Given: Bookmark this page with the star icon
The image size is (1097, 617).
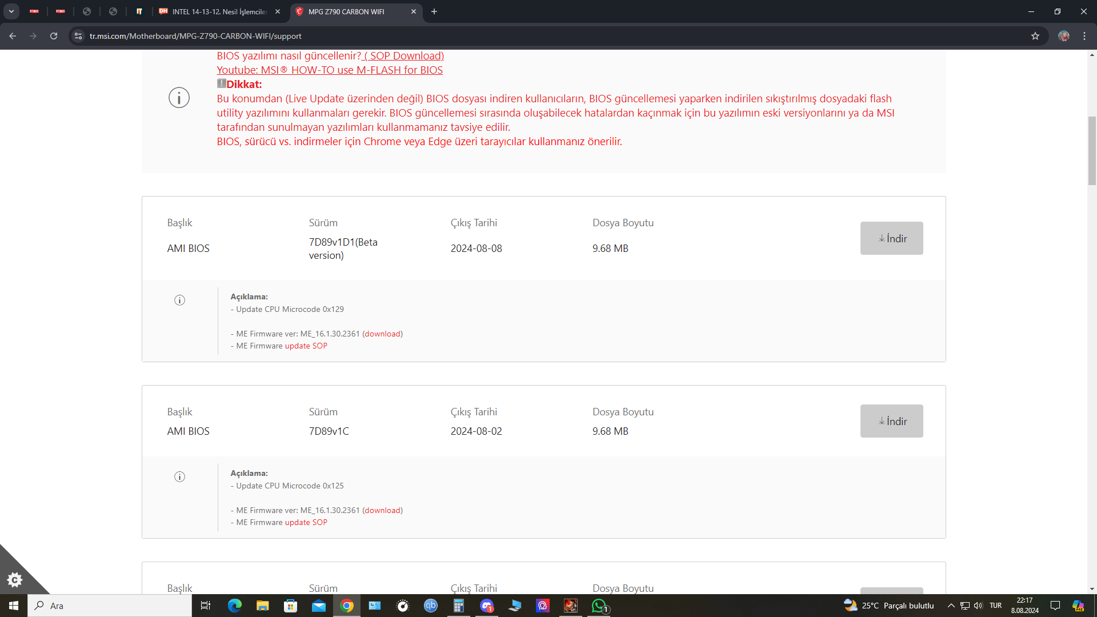Looking at the screenshot, I should point(1035,36).
